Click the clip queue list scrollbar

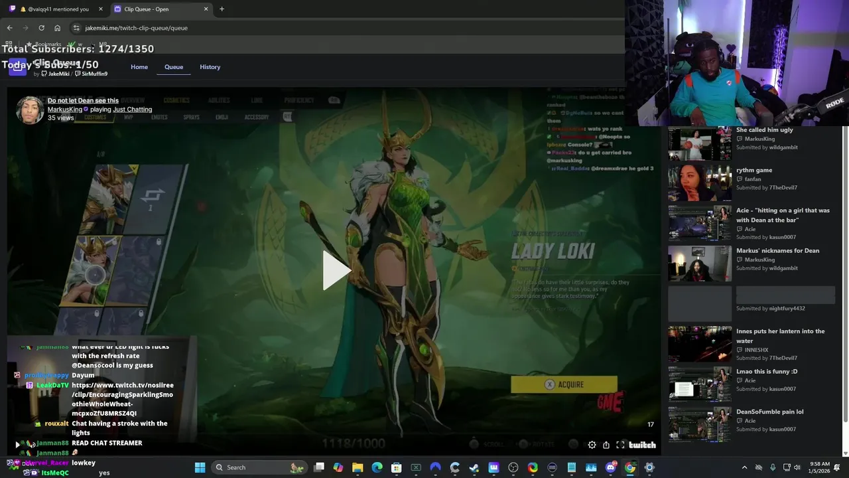845,272
